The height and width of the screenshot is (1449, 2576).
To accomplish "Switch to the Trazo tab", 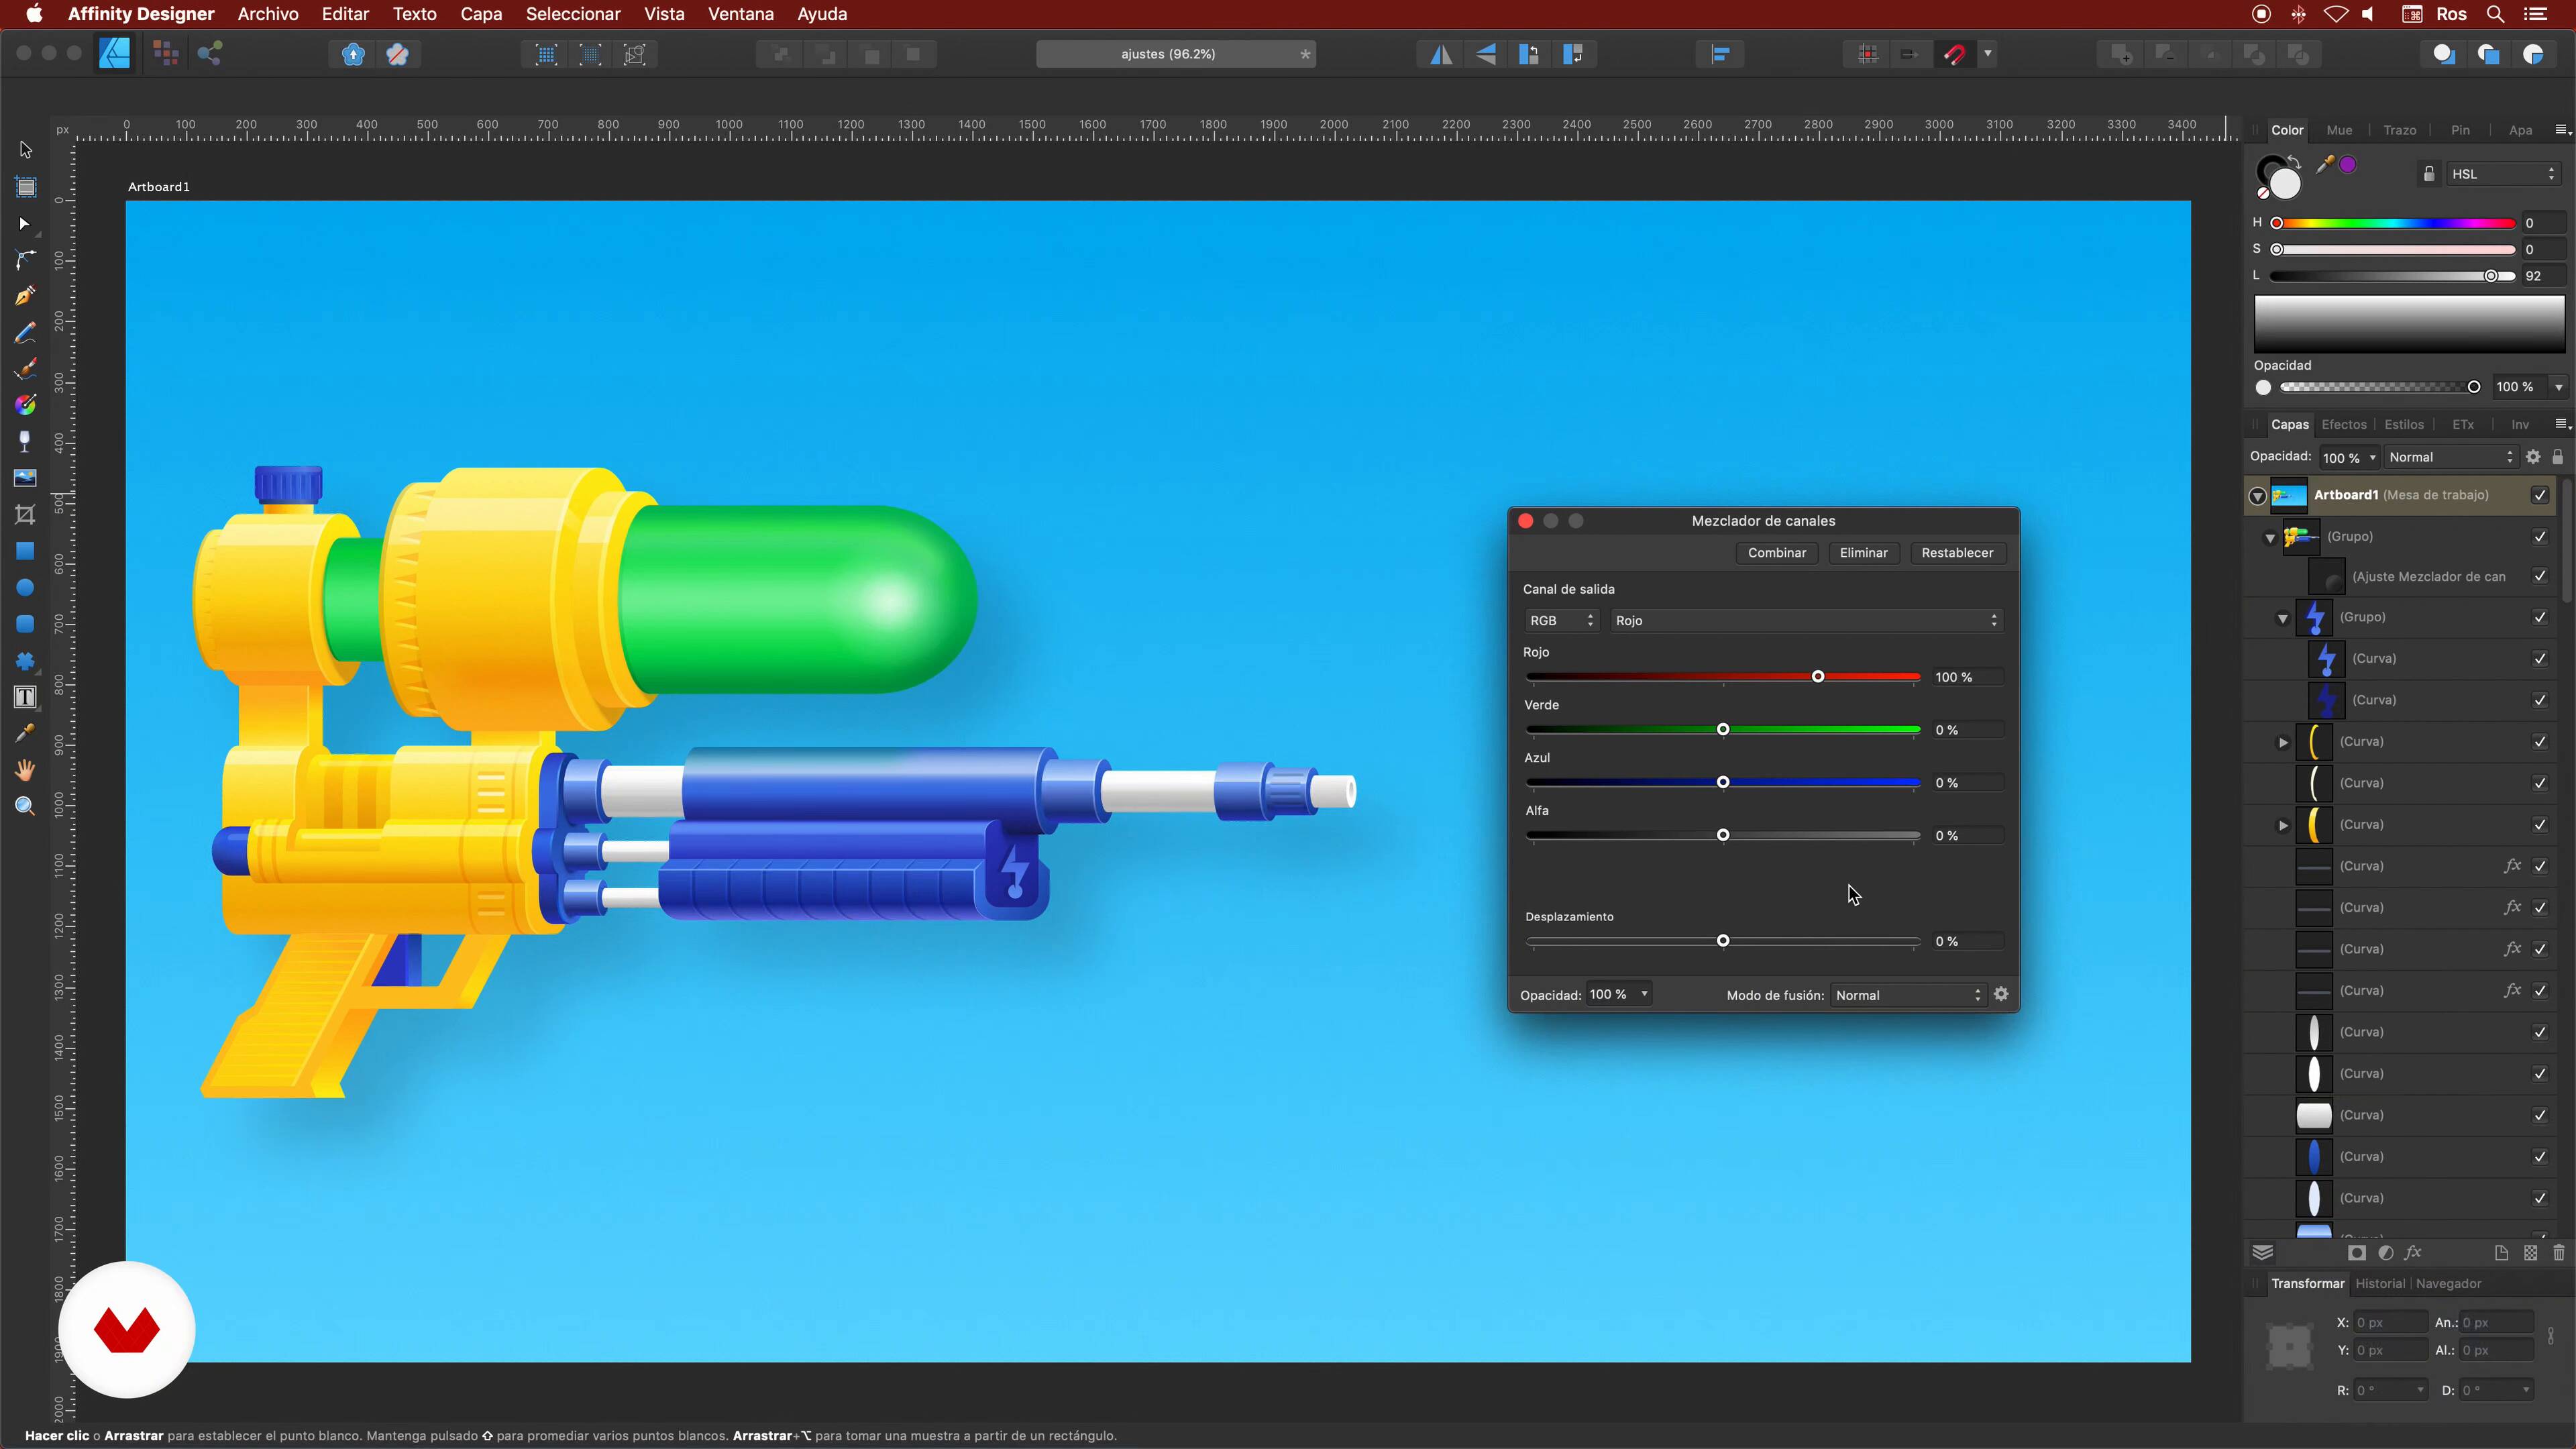I will (x=2400, y=130).
